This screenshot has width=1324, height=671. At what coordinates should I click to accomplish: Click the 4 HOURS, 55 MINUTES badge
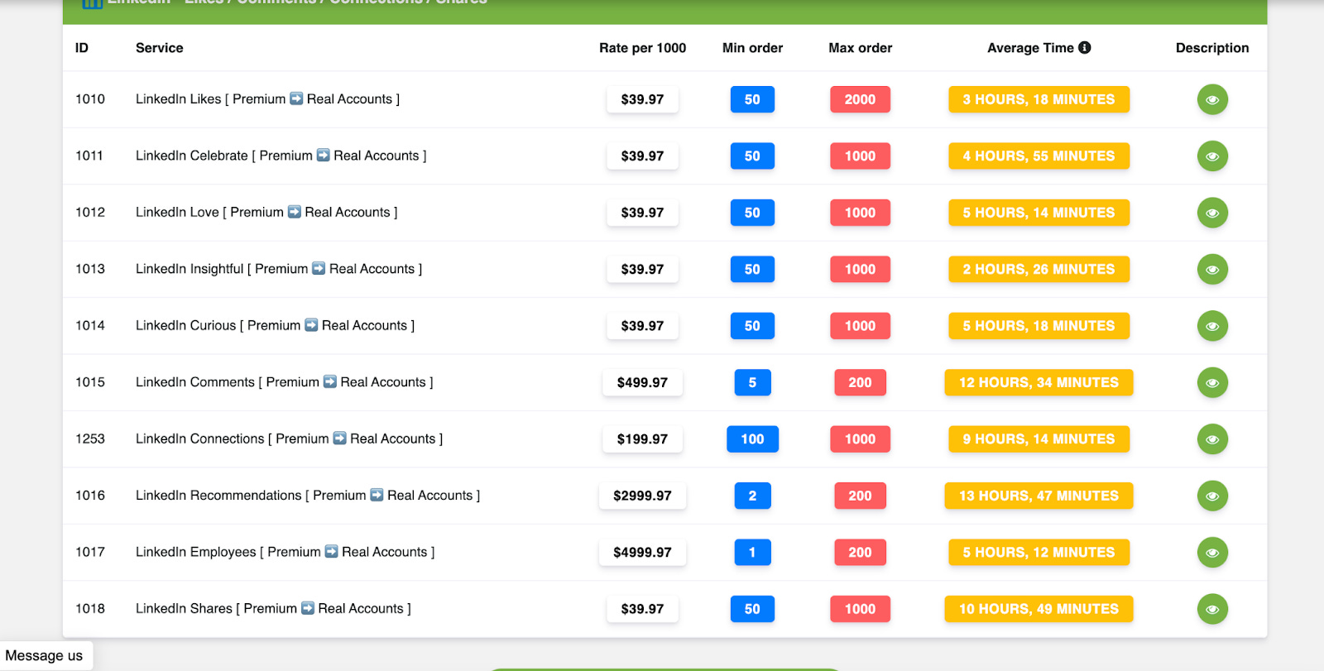(1039, 156)
